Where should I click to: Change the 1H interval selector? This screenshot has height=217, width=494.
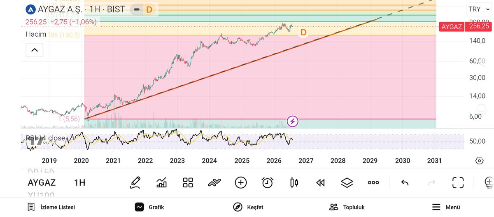(80, 182)
